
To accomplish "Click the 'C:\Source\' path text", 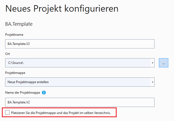I will [x=16, y=63].
